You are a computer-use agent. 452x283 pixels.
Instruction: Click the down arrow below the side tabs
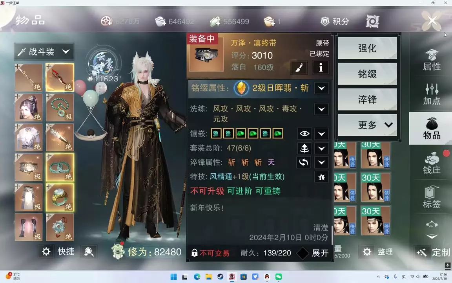(x=432, y=236)
